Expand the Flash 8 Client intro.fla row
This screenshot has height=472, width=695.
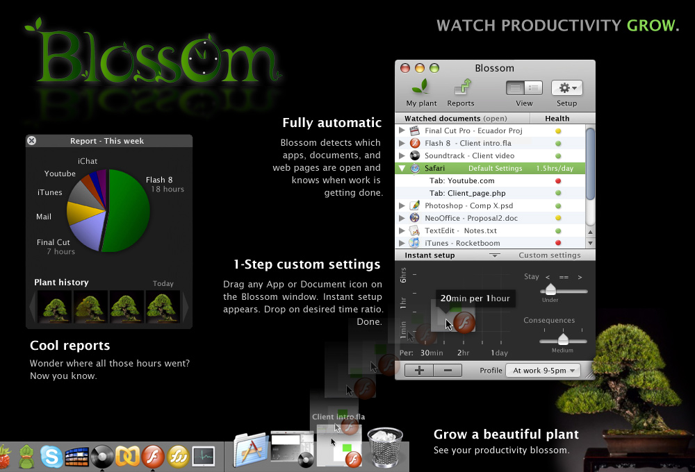point(402,143)
